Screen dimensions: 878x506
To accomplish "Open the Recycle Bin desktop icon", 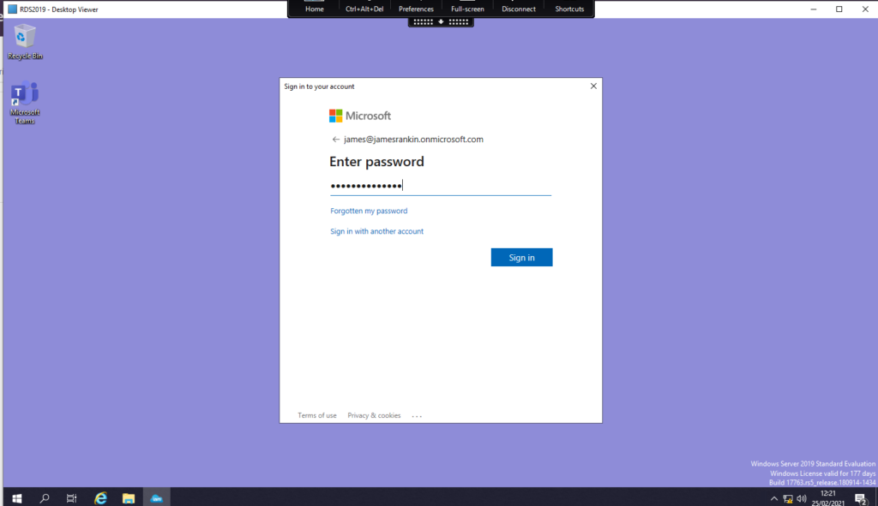I will 25,42.
